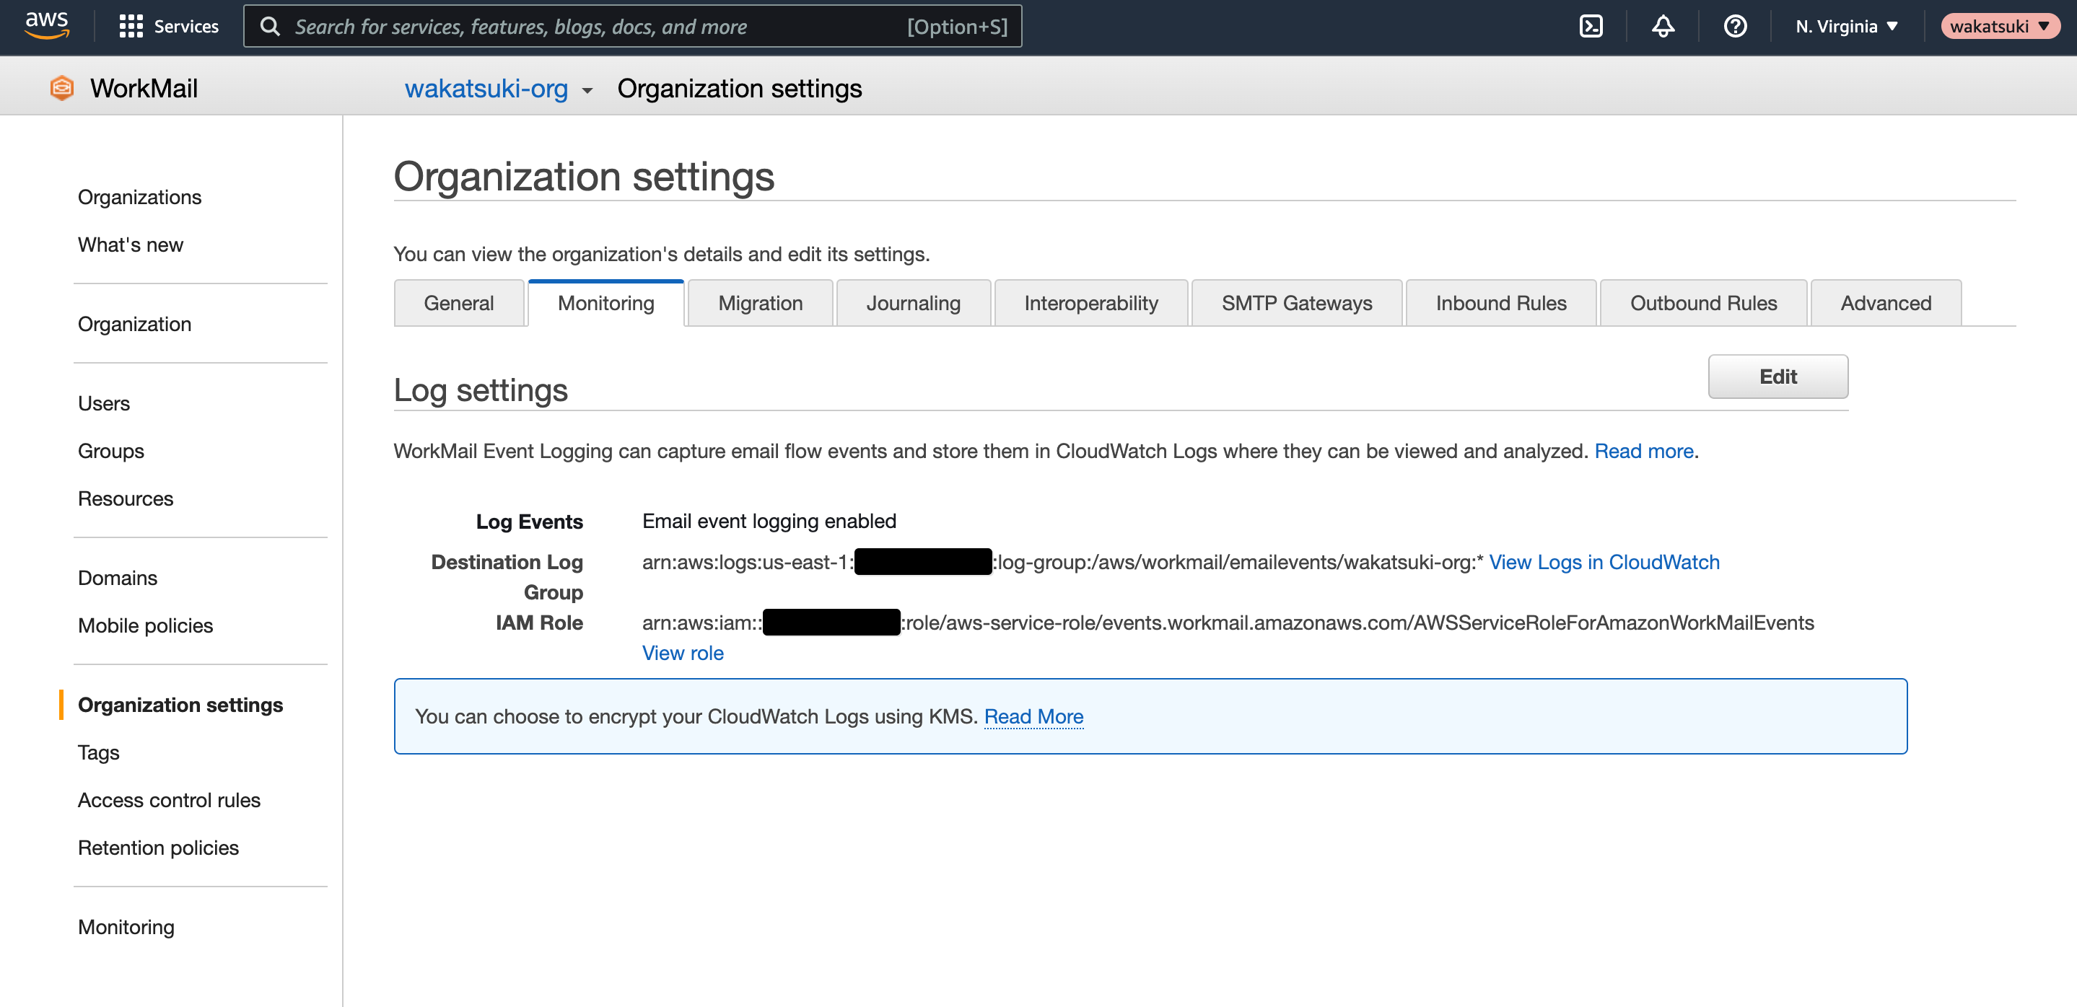Open the notifications bell icon
The width and height of the screenshot is (2077, 1007).
[1663, 27]
